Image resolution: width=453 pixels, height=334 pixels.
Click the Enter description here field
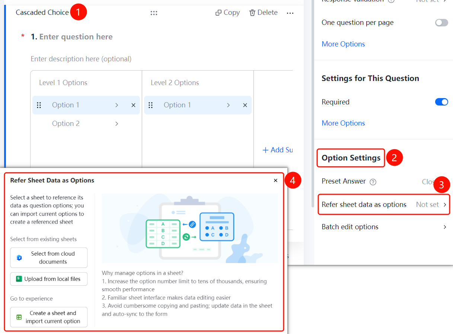[81, 59]
